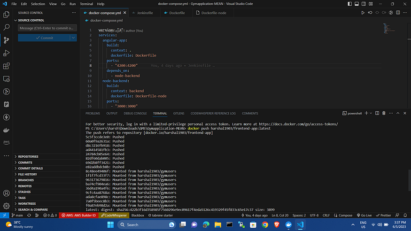
Task: Open File Explorer from taskbar
Action: coord(217,225)
